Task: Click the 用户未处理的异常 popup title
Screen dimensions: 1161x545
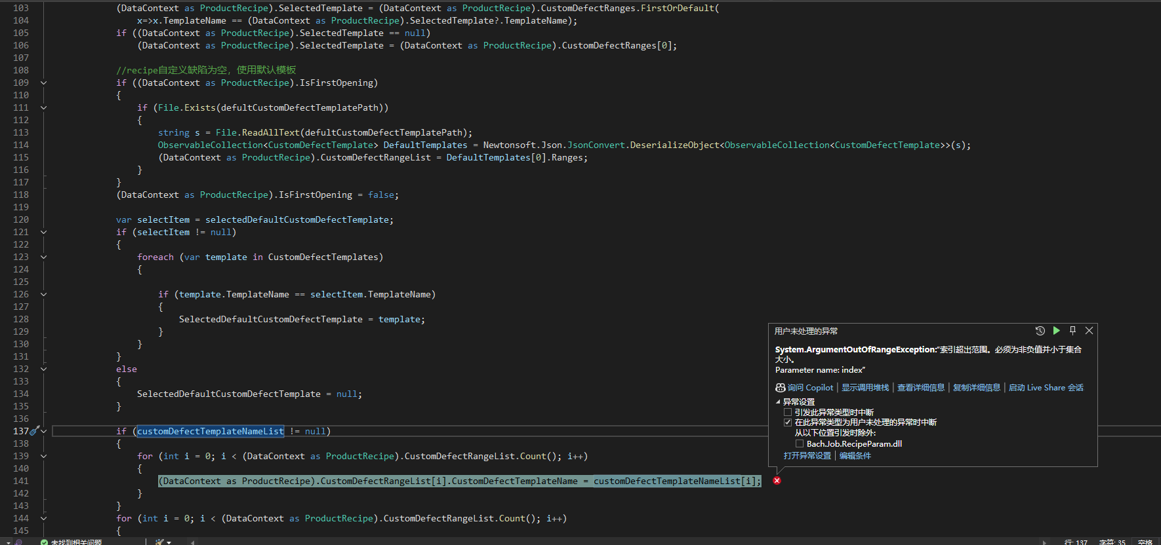Action: [x=806, y=331]
